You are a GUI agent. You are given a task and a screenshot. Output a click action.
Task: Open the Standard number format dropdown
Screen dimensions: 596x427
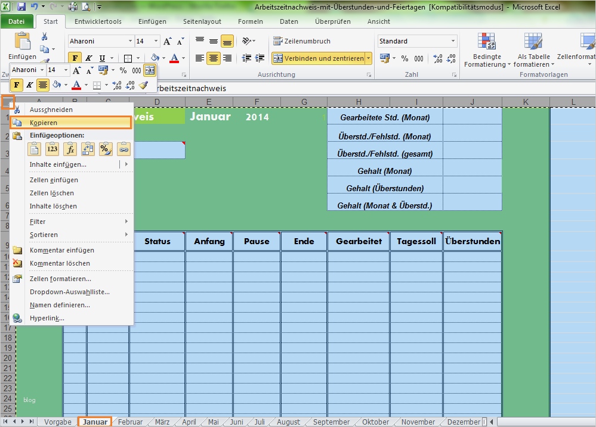(x=453, y=40)
